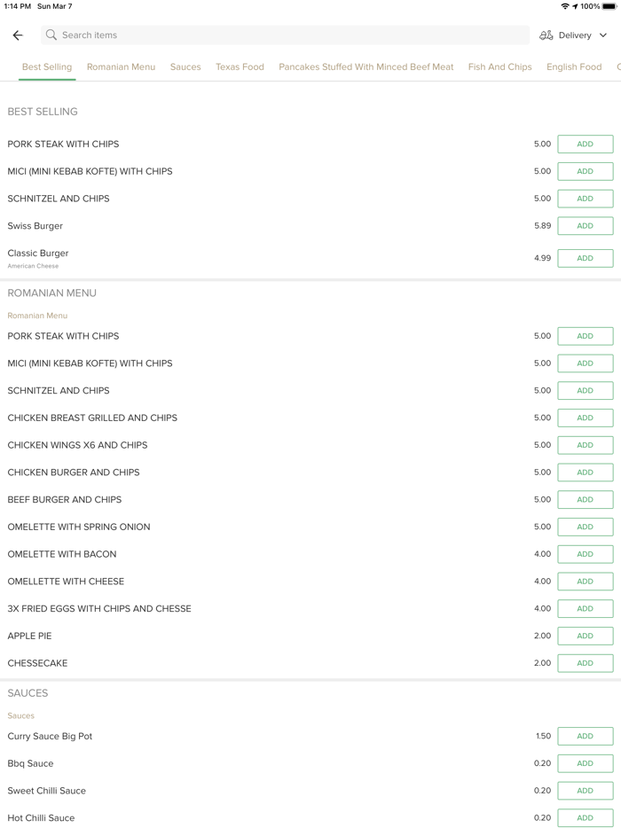Add Hot Chilli Sauce to order

pos(585,817)
